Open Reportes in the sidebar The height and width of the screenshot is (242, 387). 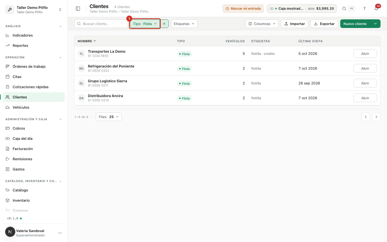tap(34, 45)
